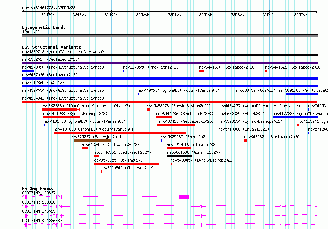328x229 pixels.
Task: Open nsv4490954 gnomAD variant label
Action: [178, 90]
